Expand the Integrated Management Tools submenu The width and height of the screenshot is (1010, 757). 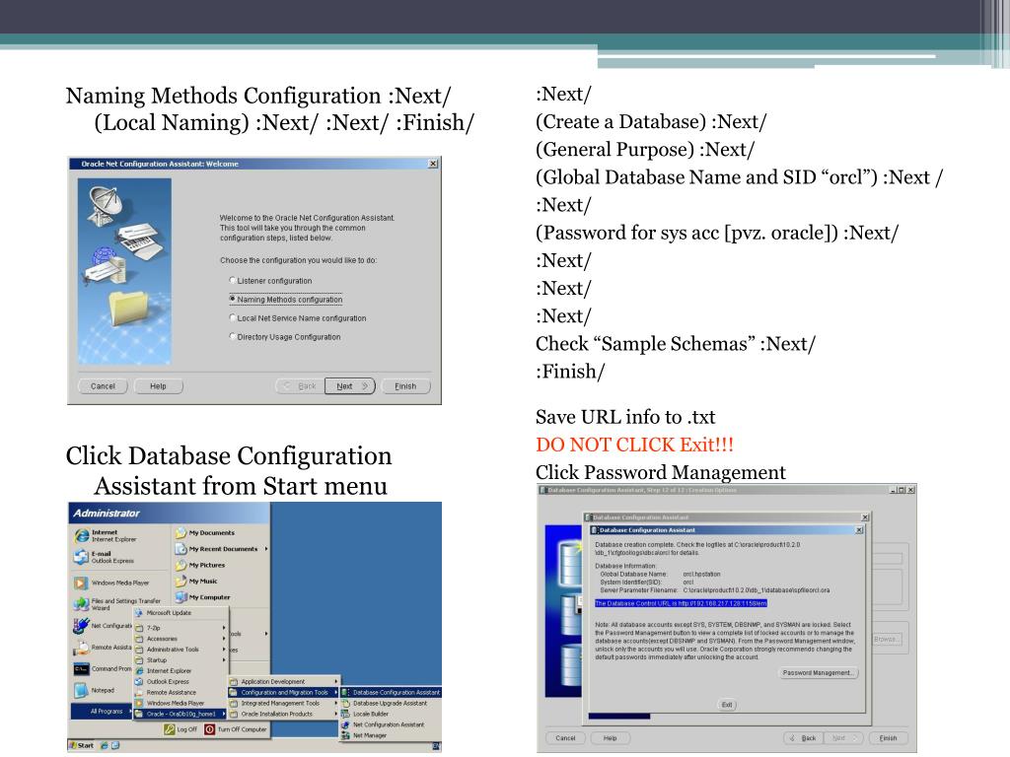(284, 703)
